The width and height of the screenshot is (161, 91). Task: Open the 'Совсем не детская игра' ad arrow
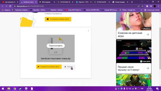pyautogui.click(x=148, y=34)
